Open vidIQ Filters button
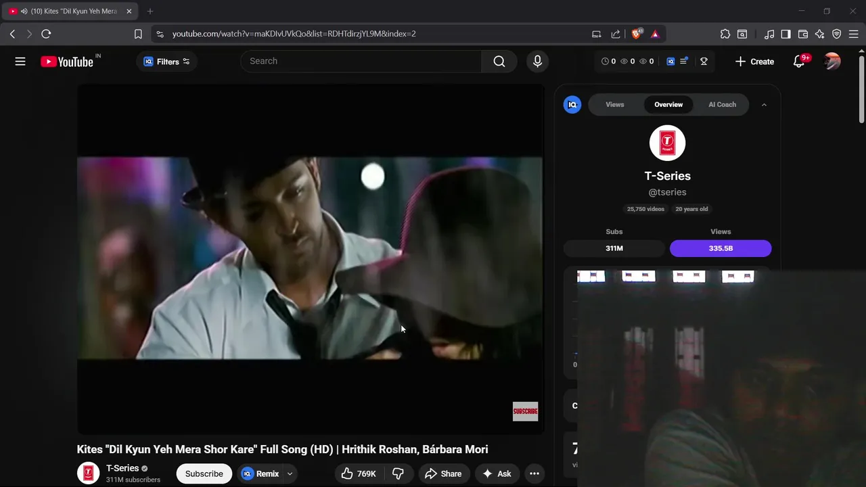This screenshot has height=487, width=866. (x=166, y=62)
